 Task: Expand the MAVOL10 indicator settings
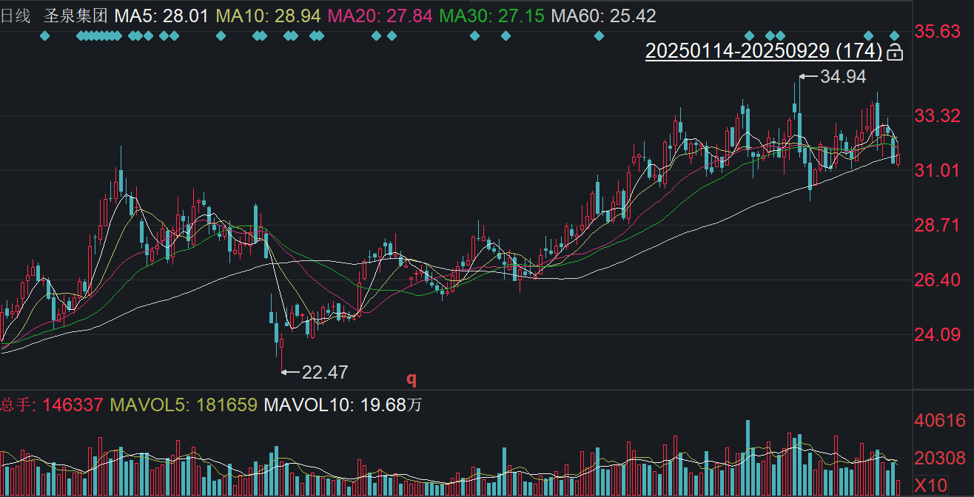coord(343,405)
